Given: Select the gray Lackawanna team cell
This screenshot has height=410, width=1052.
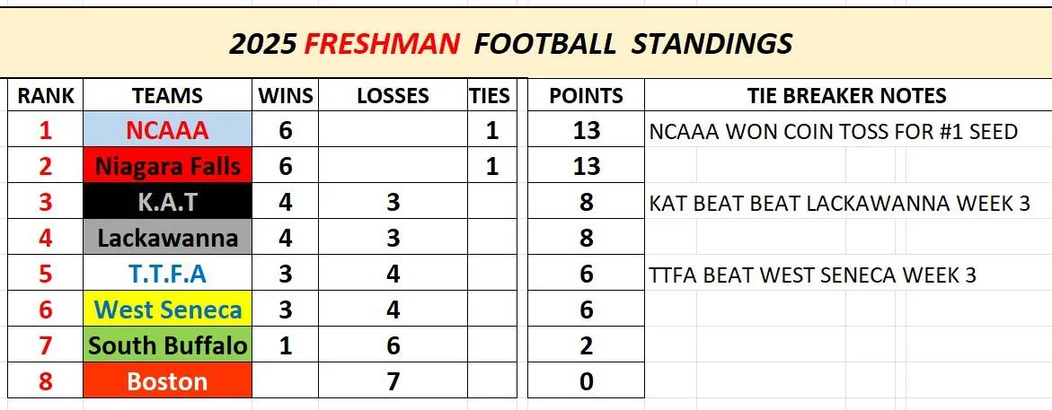Looking at the screenshot, I should tap(167, 239).
